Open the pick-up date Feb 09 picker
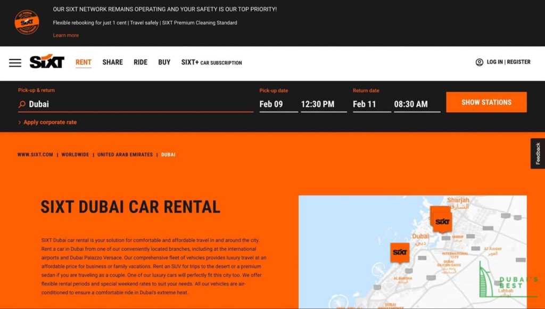Viewport: 545px width, 309px height. [x=278, y=104]
